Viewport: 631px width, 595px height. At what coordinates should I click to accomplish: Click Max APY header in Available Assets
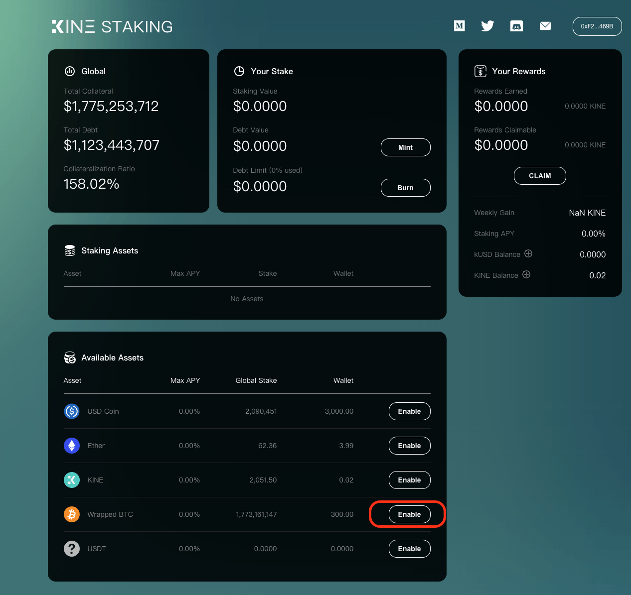pyautogui.click(x=185, y=380)
